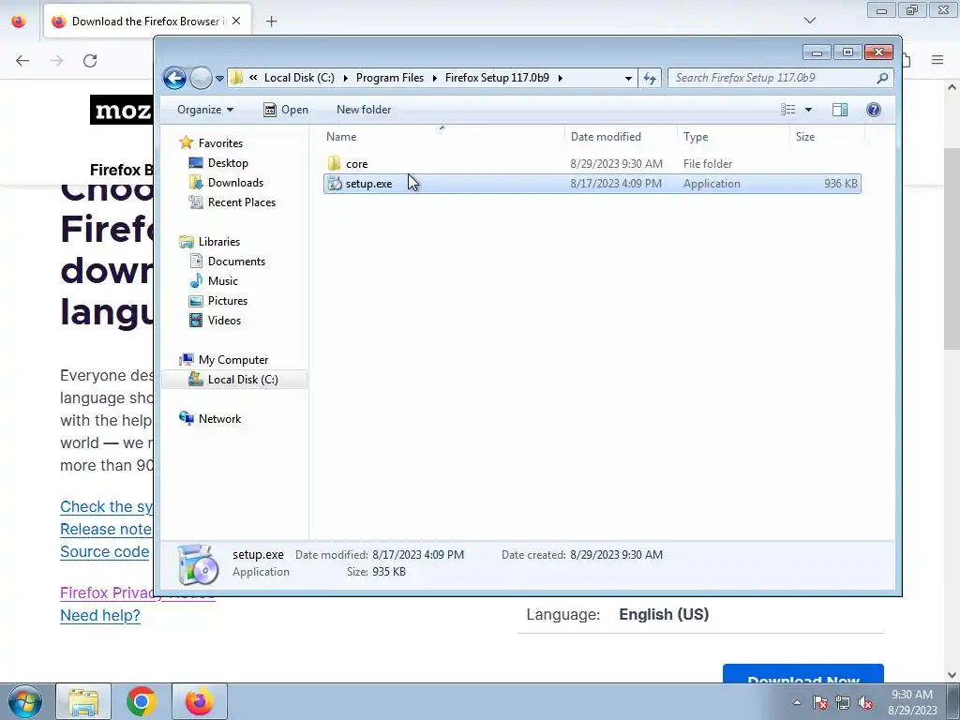Toggle the preview pane icon
960x720 pixels.
[x=840, y=110]
